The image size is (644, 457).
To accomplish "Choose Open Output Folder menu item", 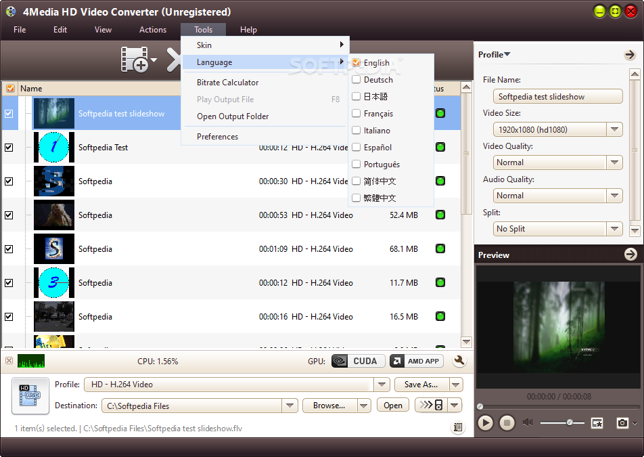I will (265, 116).
